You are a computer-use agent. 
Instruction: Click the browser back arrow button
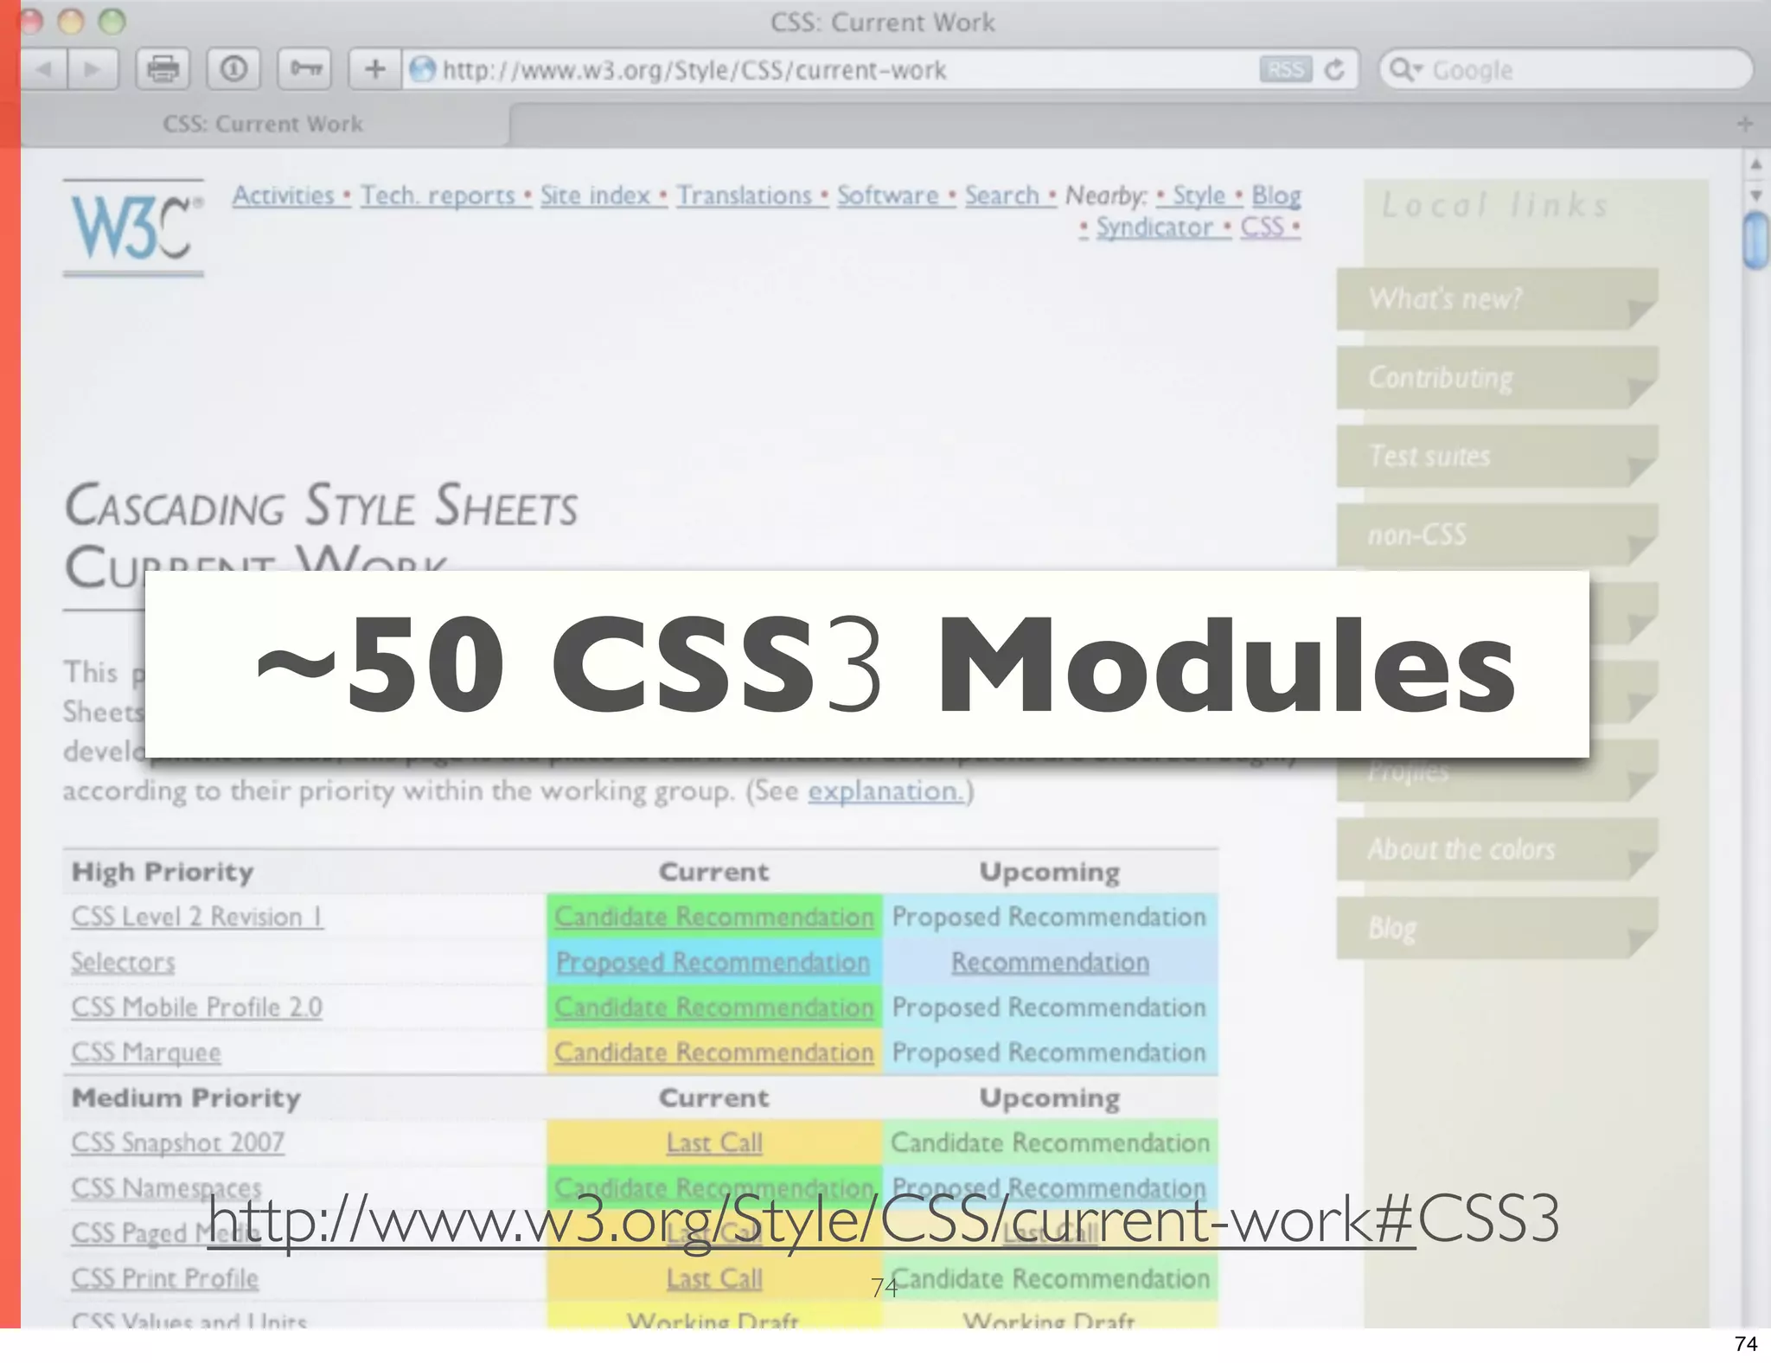pos(44,69)
